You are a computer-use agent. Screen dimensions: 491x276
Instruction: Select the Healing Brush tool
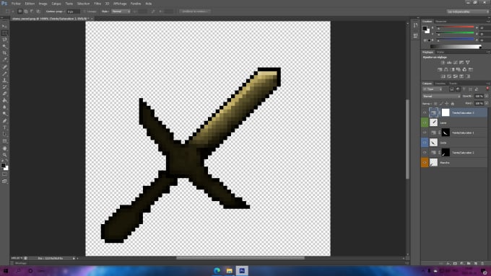5,66
